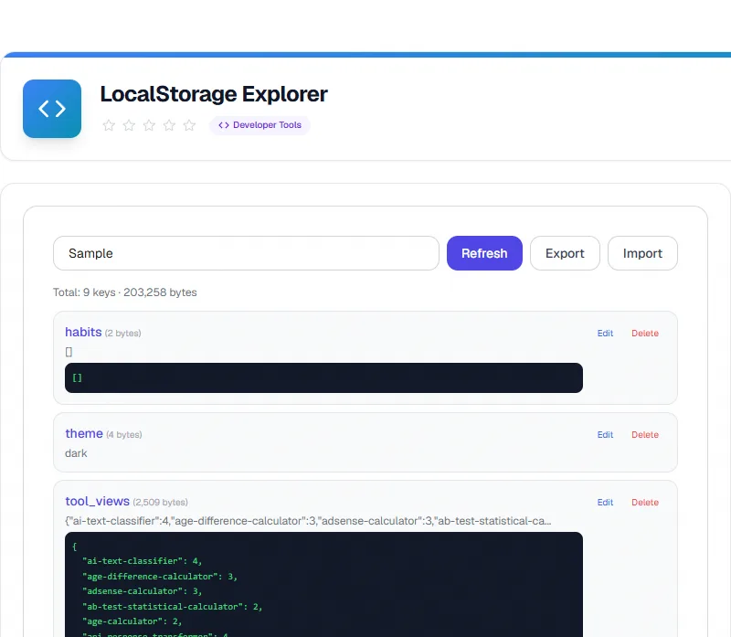Click the Refresh button
The height and width of the screenshot is (637, 731).
tap(484, 253)
